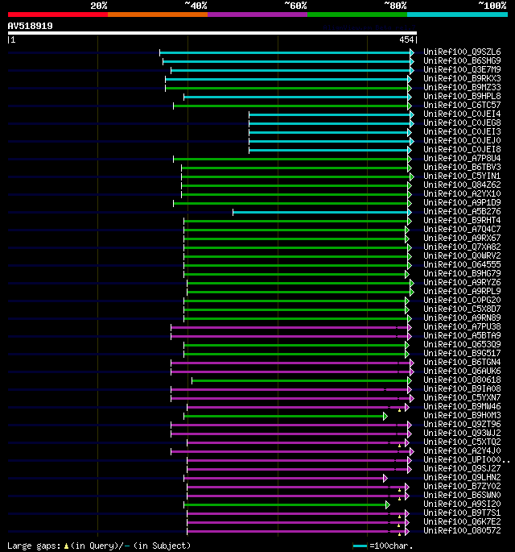Select the UniRef100_A2Y4J0 label
Viewport: 515px width, 552px height.
[x=462, y=451]
